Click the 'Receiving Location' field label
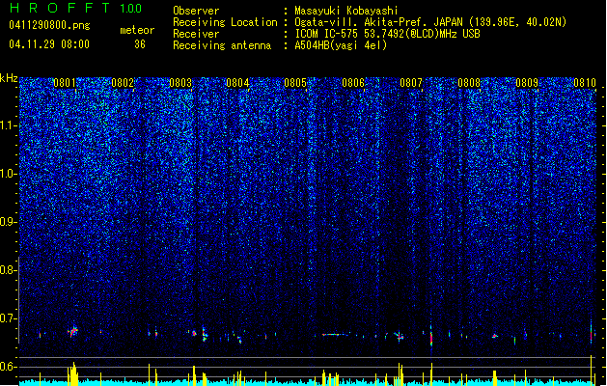This screenshot has height=386, width=607. coord(225,22)
